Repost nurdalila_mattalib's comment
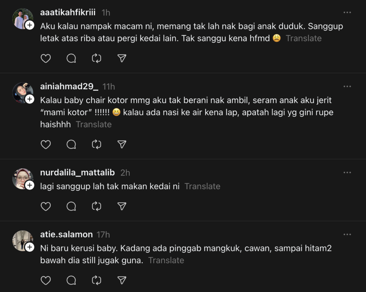This screenshot has width=366, height=292. point(97,206)
